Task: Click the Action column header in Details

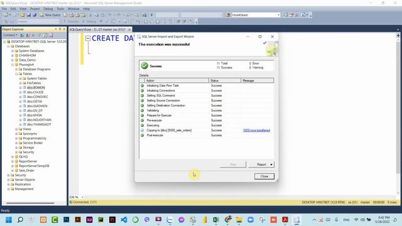Action: click(177, 80)
